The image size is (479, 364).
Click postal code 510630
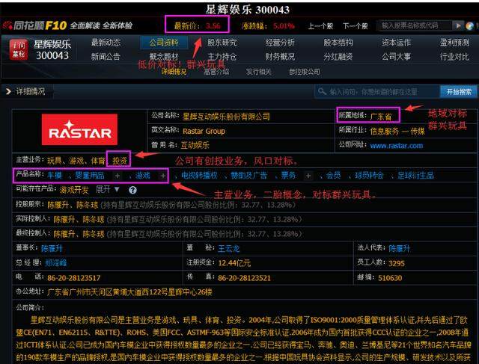click(x=390, y=278)
